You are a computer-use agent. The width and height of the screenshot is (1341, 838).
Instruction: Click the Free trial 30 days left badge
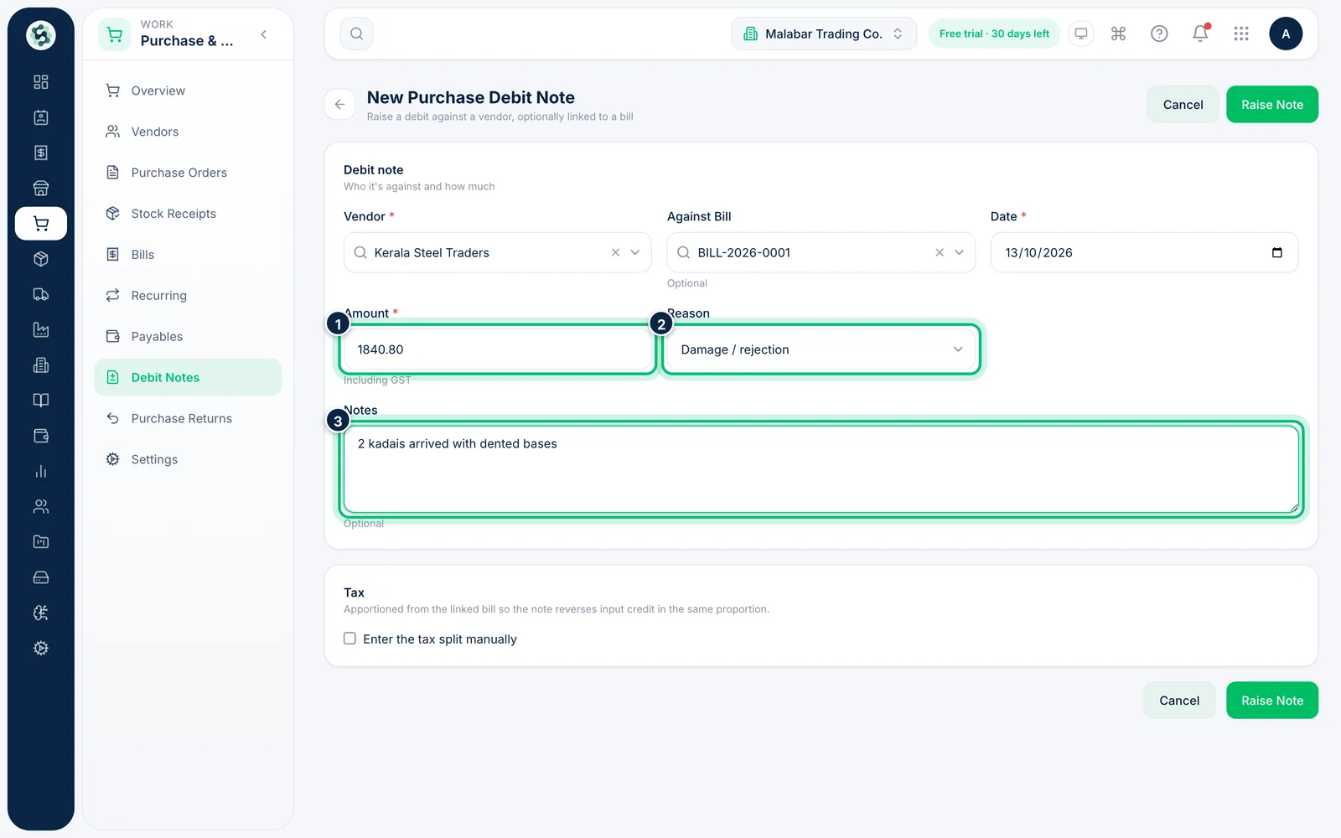click(994, 34)
